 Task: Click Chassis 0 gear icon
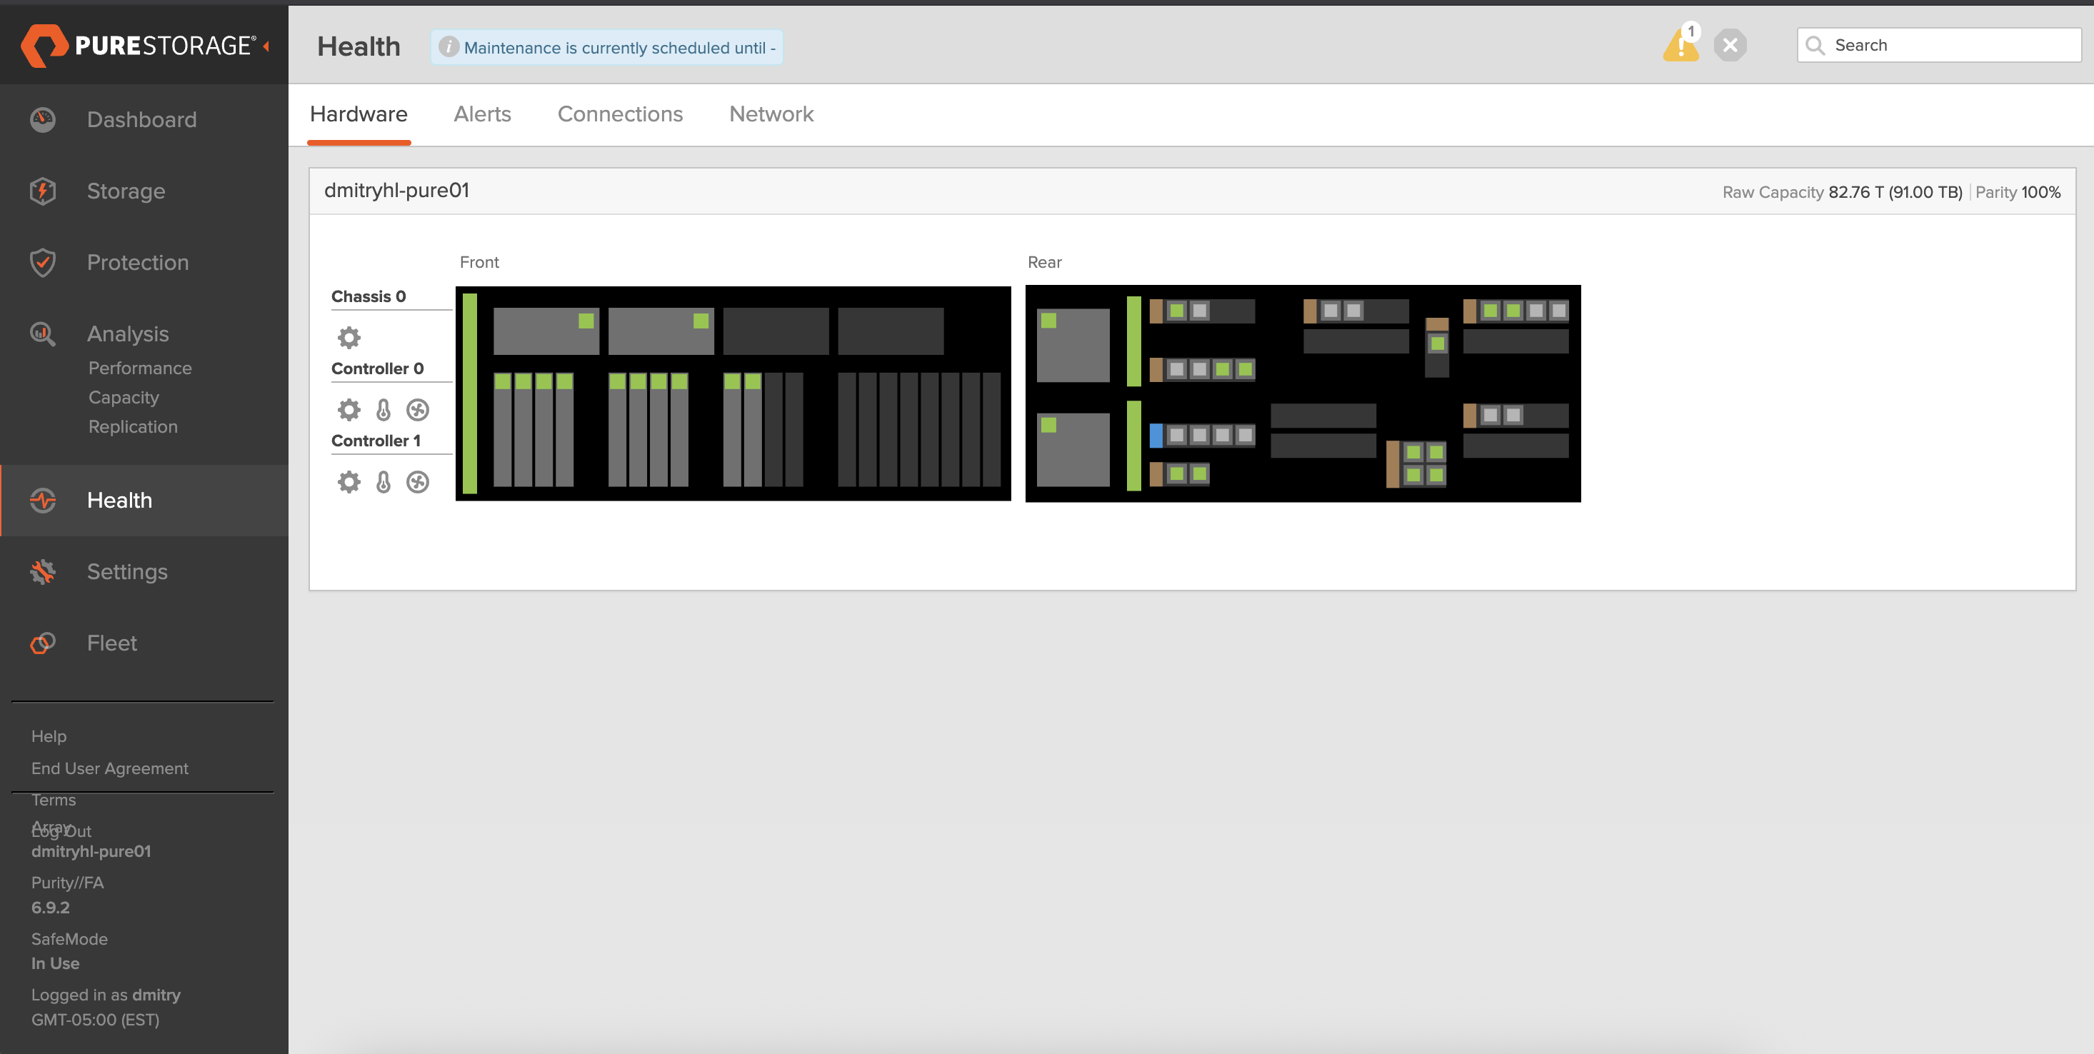click(349, 337)
